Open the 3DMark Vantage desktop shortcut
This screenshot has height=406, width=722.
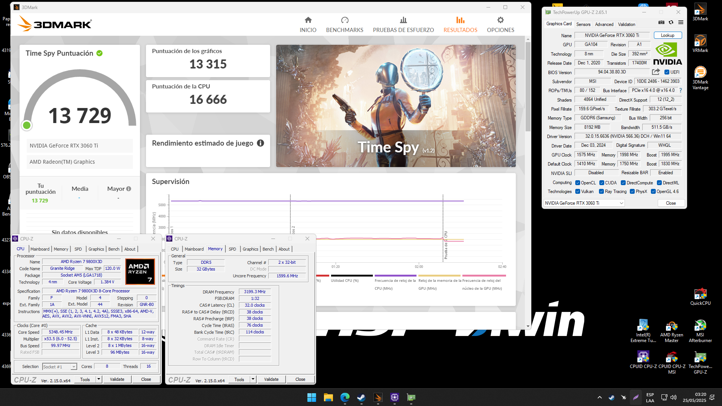pyautogui.click(x=700, y=78)
